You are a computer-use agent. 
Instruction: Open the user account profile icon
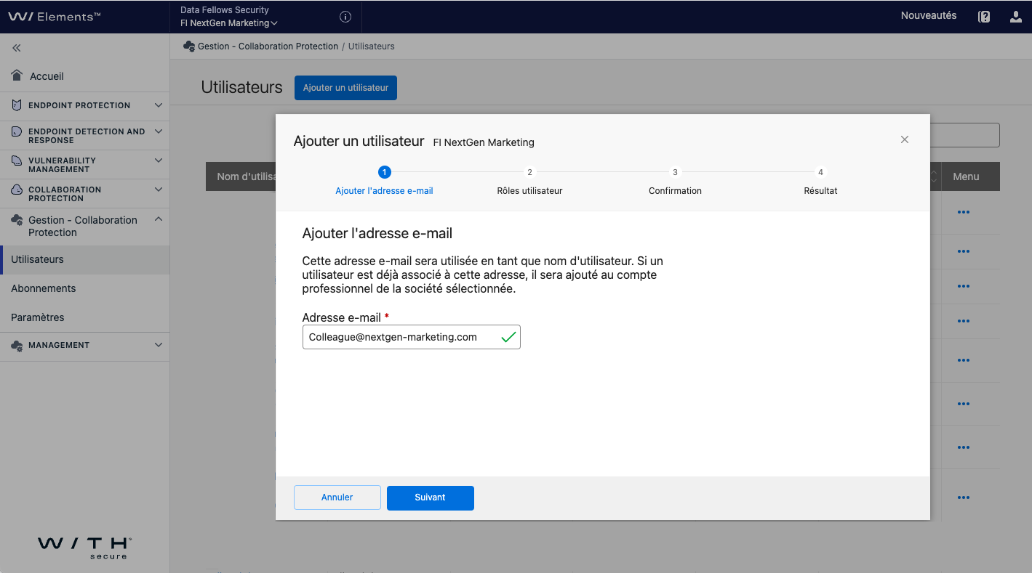[x=1016, y=17]
